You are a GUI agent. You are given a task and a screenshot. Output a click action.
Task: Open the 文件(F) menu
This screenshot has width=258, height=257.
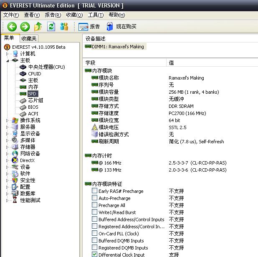[x=11, y=15]
